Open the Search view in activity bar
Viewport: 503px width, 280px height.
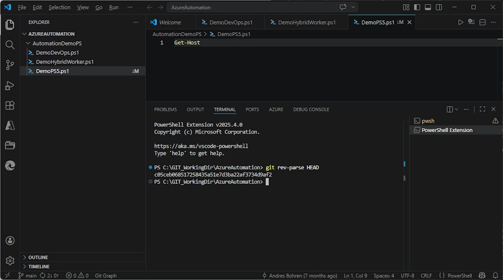point(10,45)
